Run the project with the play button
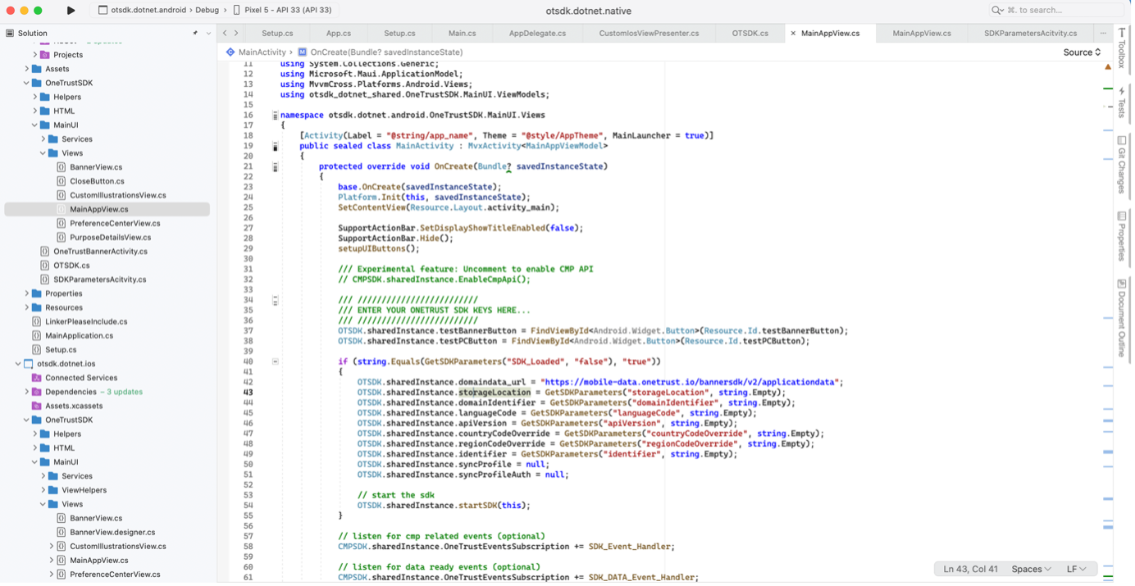 [x=71, y=11]
